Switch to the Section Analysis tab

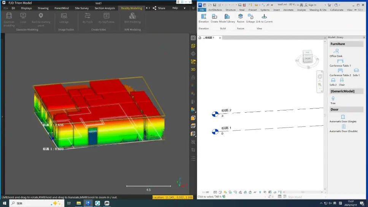click(105, 8)
